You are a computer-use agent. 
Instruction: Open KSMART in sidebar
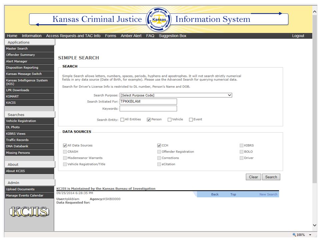tap(29, 97)
